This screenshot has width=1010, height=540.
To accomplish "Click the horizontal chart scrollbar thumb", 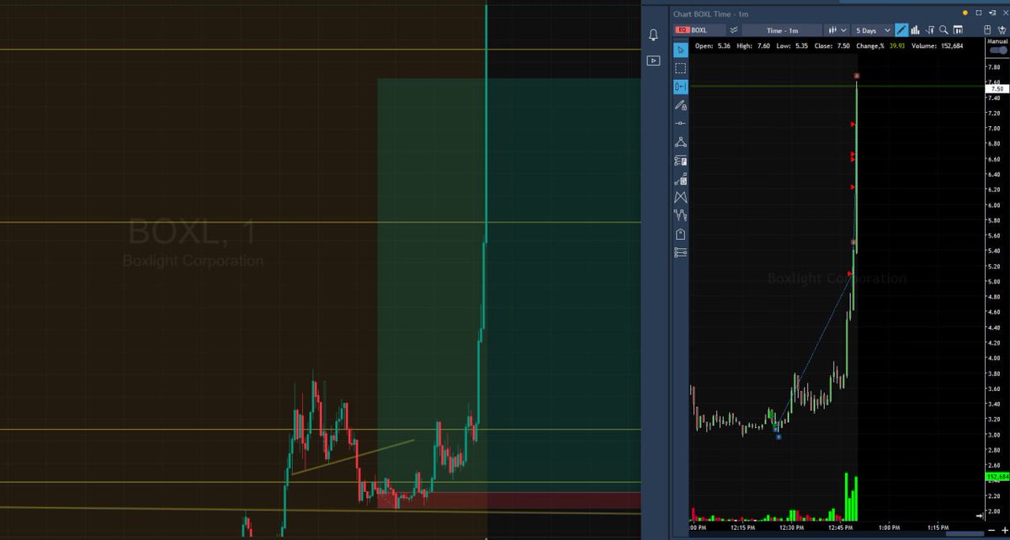I will [x=965, y=534].
